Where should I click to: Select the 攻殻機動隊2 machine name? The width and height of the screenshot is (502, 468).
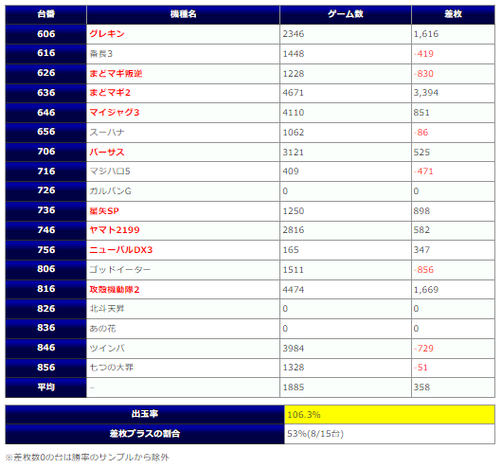(x=115, y=290)
